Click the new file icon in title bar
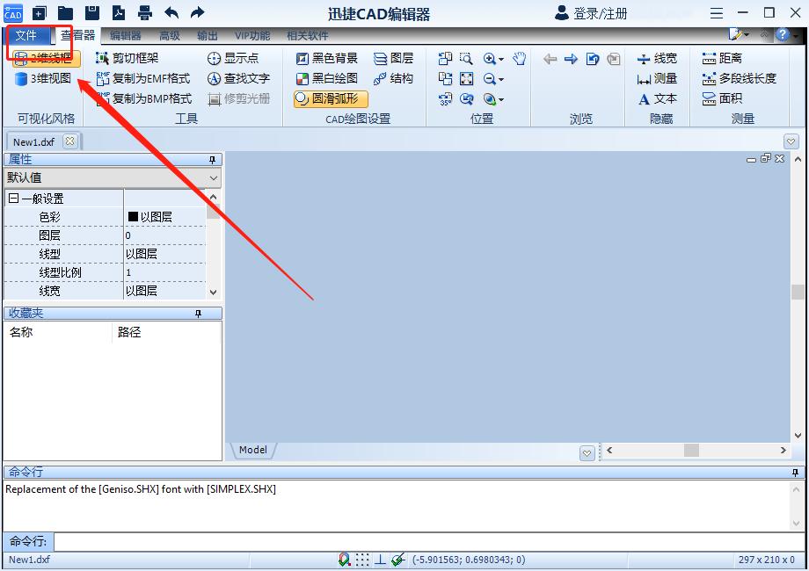The image size is (809, 571). [x=40, y=13]
